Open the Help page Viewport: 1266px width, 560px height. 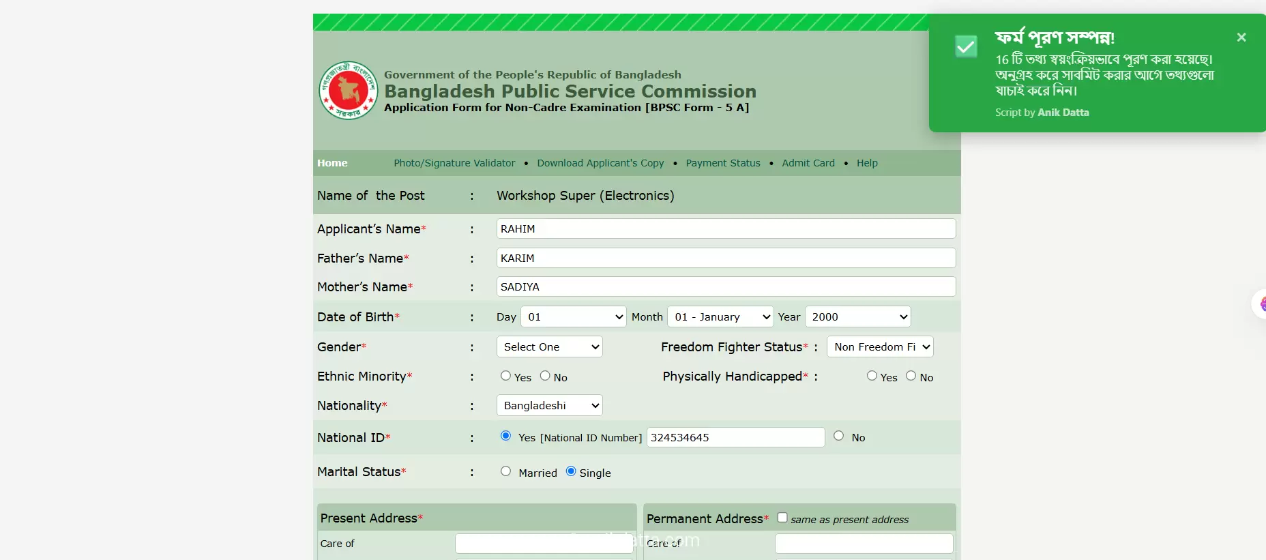867,163
